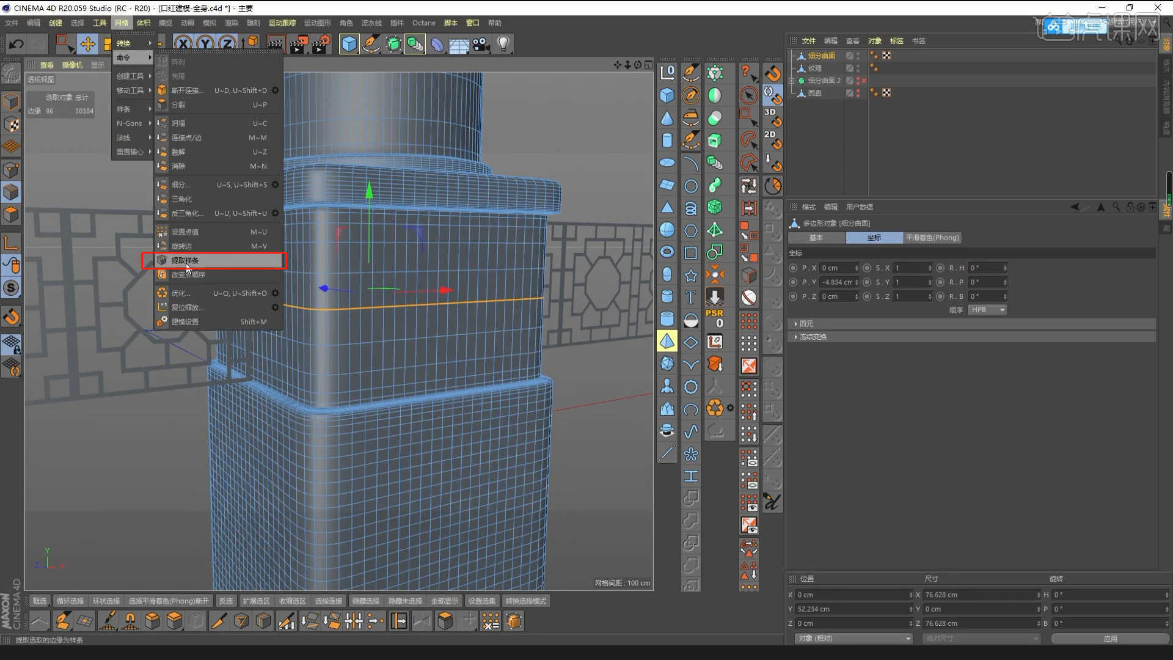
Task: Choose 三角化 from the command menu
Action: point(219,199)
